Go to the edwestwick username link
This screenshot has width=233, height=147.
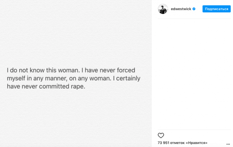tap(181, 9)
